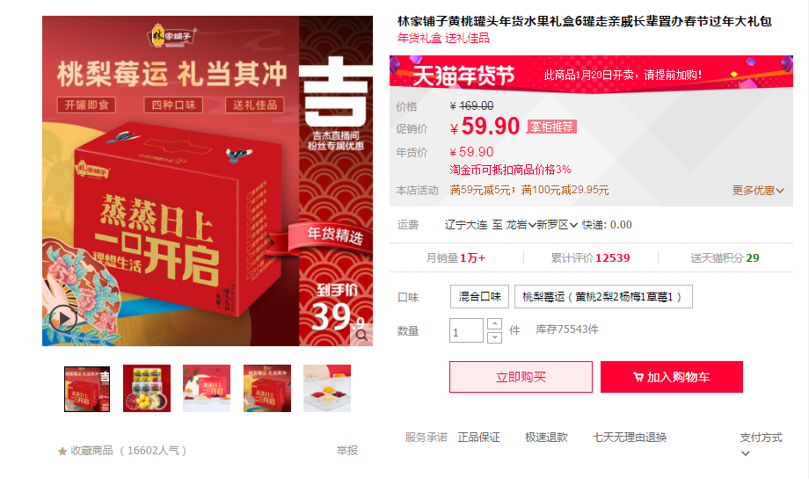
Task: Open the third product thumbnail
Action: point(207,388)
